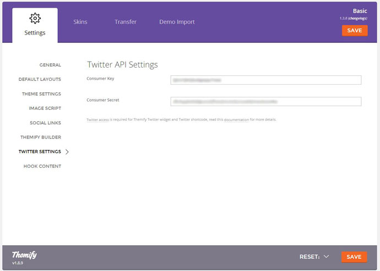The width and height of the screenshot is (380, 271).
Task: Open DEFAULT LAYOUTS section
Action: coord(40,79)
